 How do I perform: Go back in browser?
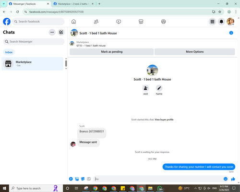pyautogui.click(x=4, y=12)
